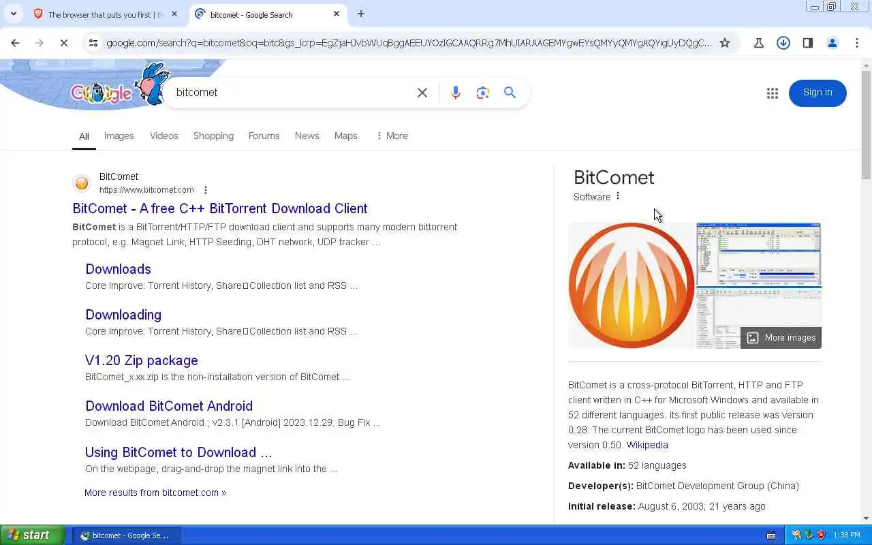Open BitComet free C++ BitTorrent client result

coord(220,208)
